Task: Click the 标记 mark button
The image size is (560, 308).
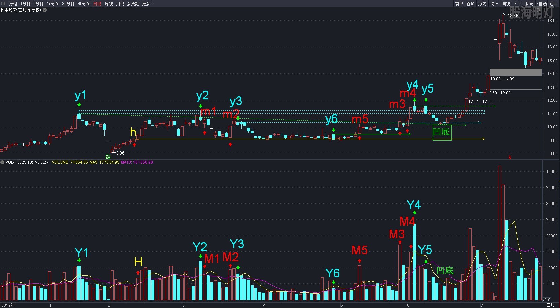Action: pyautogui.click(x=529, y=4)
